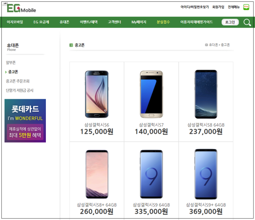Select 분실접수 in the green menu bar
The image size is (255, 220).
tap(163, 22)
